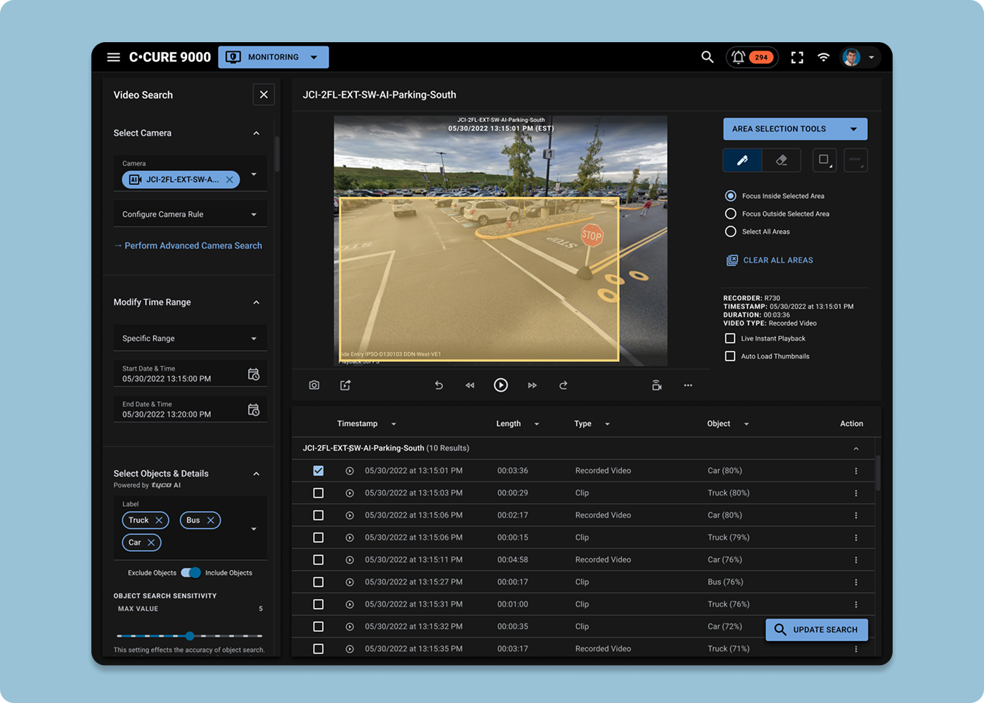Open the Area Selection Tools dropdown
The height and width of the screenshot is (703, 984).
[x=795, y=129]
